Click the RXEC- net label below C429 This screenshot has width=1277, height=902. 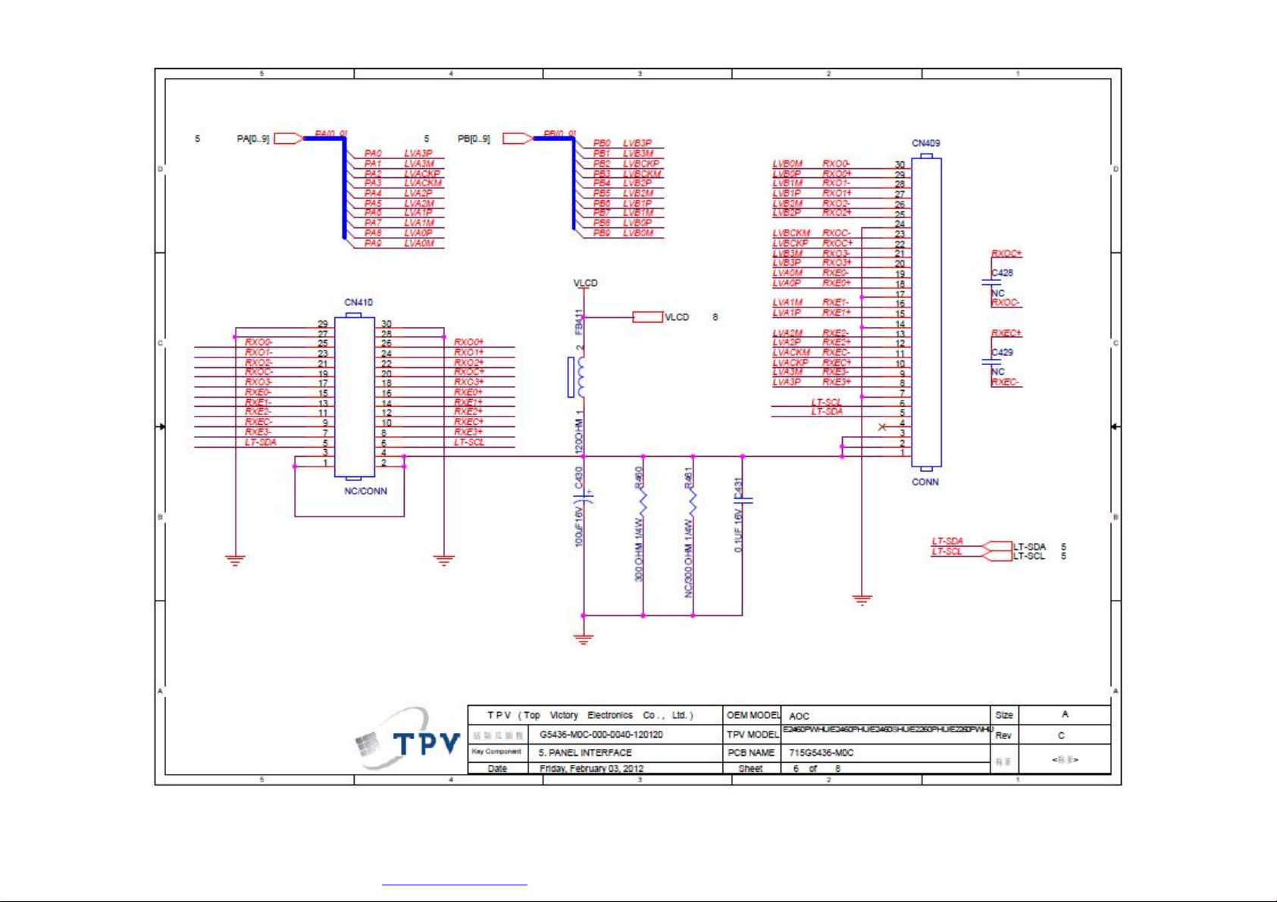coord(1006,382)
